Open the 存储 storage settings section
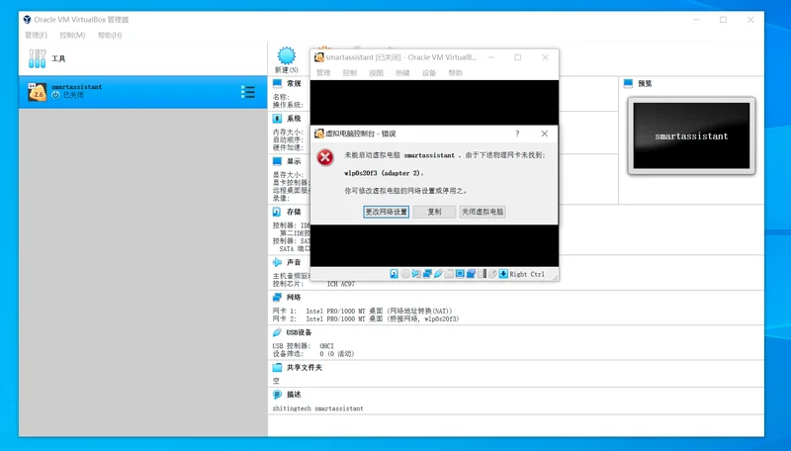The image size is (791, 451). [x=294, y=212]
